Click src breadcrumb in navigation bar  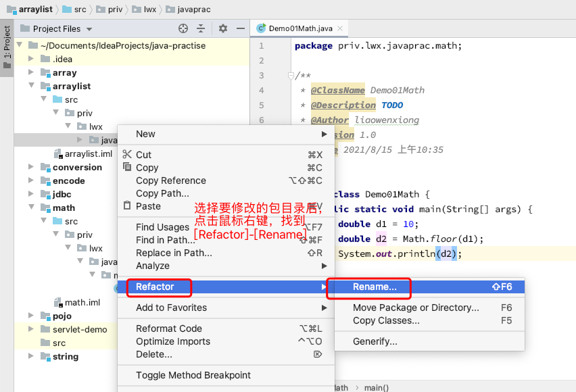(x=74, y=9)
